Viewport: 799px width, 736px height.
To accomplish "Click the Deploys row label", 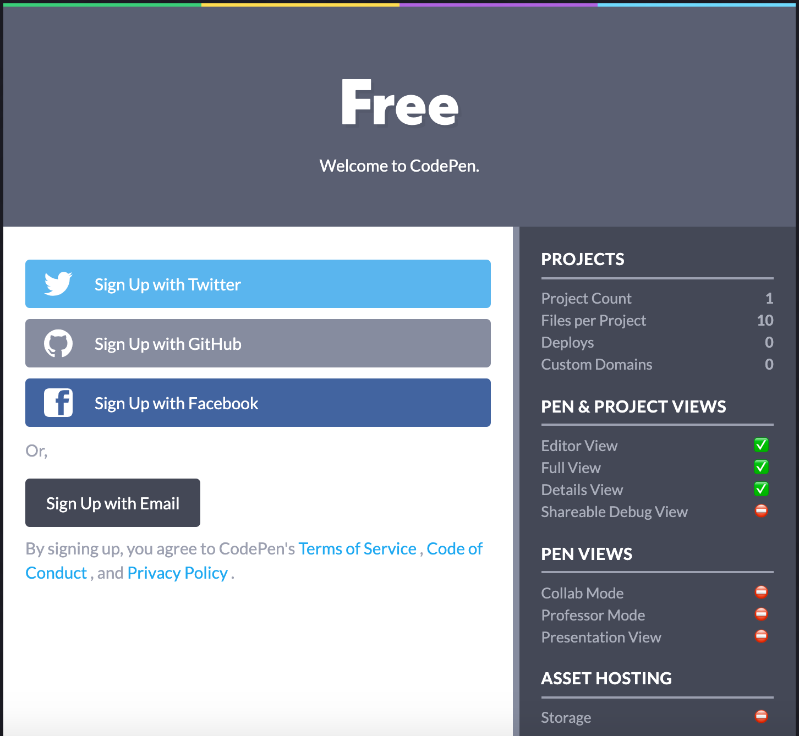I will pos(567,342).
